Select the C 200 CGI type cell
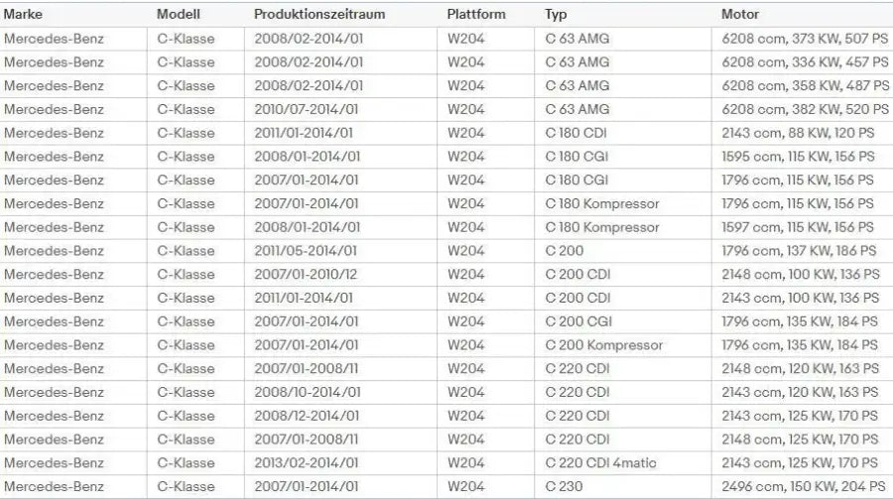893x499 pixels. tap(577, 321)
